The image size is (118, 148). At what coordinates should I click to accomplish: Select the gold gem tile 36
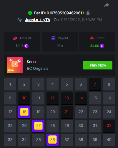[52, 140]
